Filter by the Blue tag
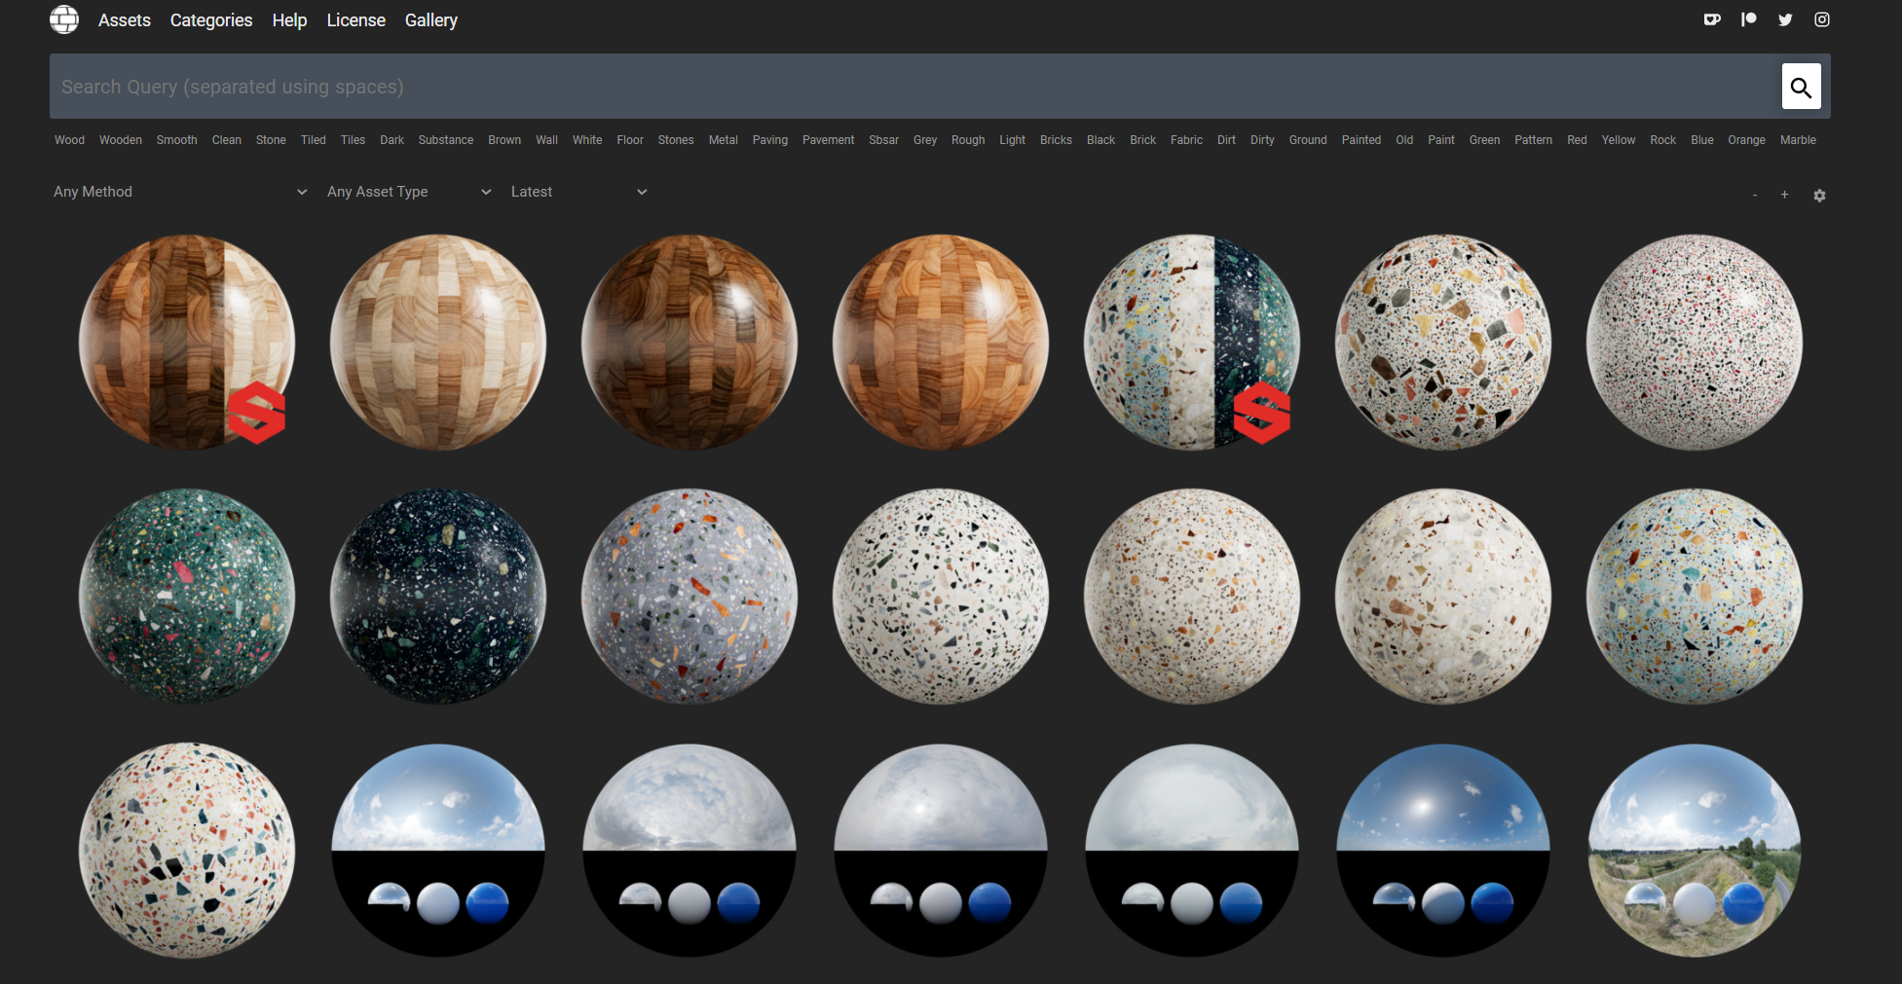 [x=1702, y=140]
